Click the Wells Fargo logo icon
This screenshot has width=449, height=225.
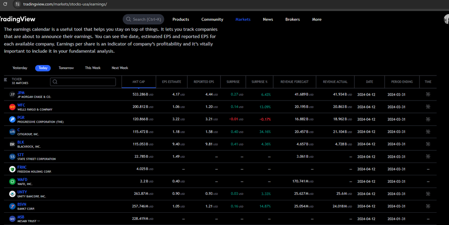(x=12, y=107)
